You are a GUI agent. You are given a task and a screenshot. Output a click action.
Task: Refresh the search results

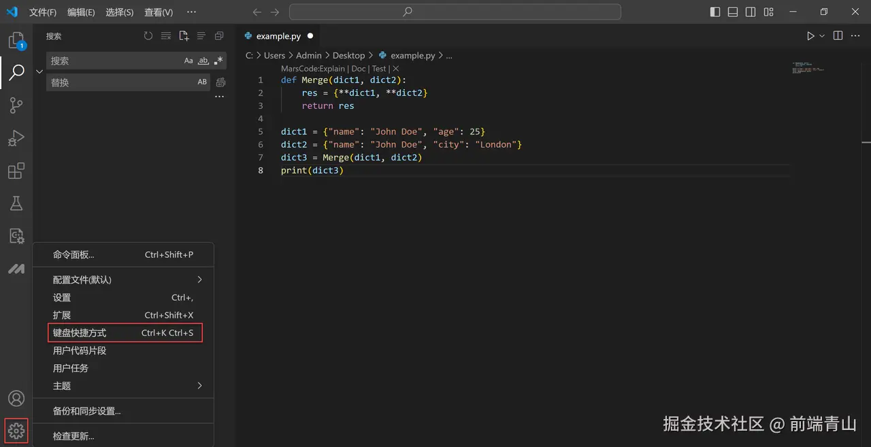(x=148, y=36)
